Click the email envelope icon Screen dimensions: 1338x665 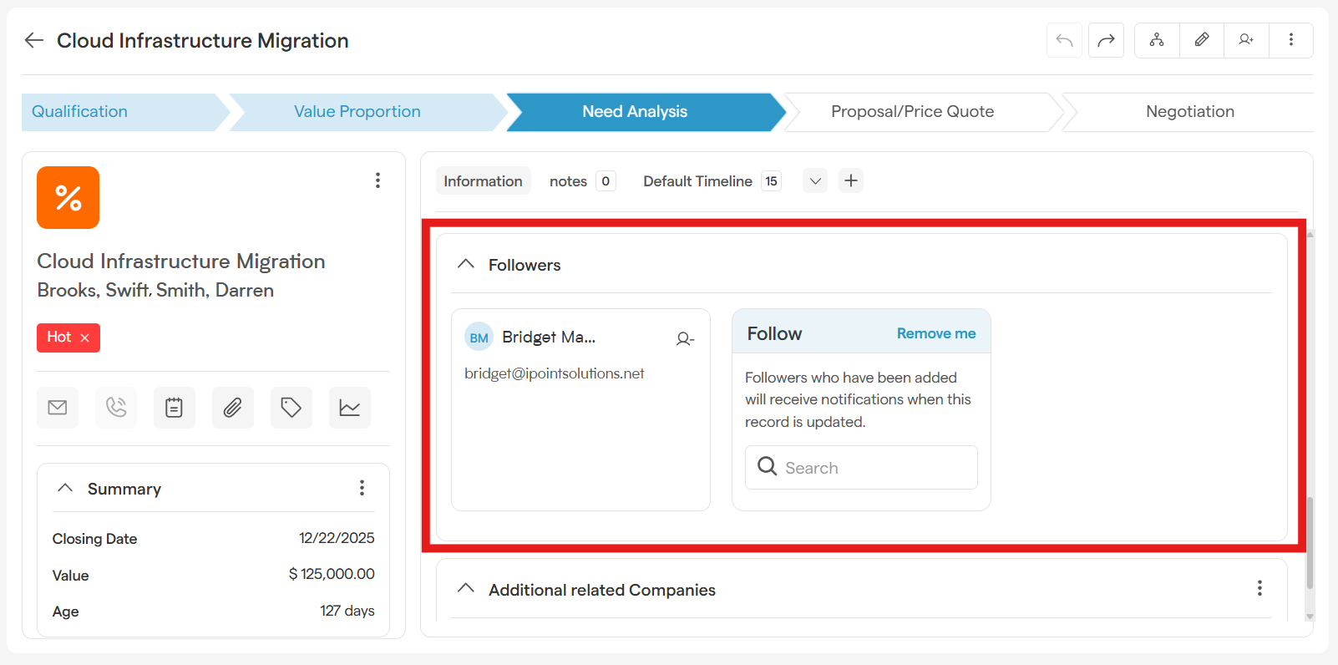(x=58, y=408)
